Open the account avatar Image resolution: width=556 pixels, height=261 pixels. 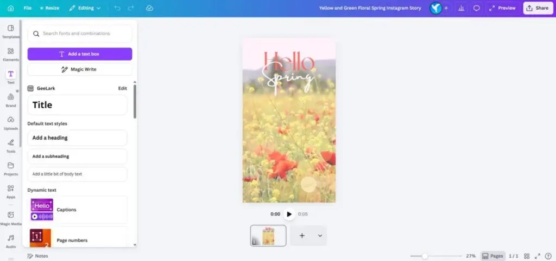click(435, 8)
